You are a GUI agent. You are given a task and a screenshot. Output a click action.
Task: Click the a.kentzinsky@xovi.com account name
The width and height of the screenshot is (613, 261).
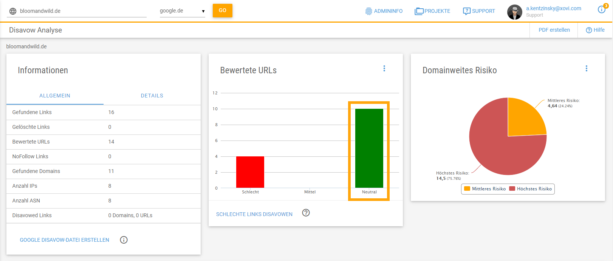(x=554, y=8)
